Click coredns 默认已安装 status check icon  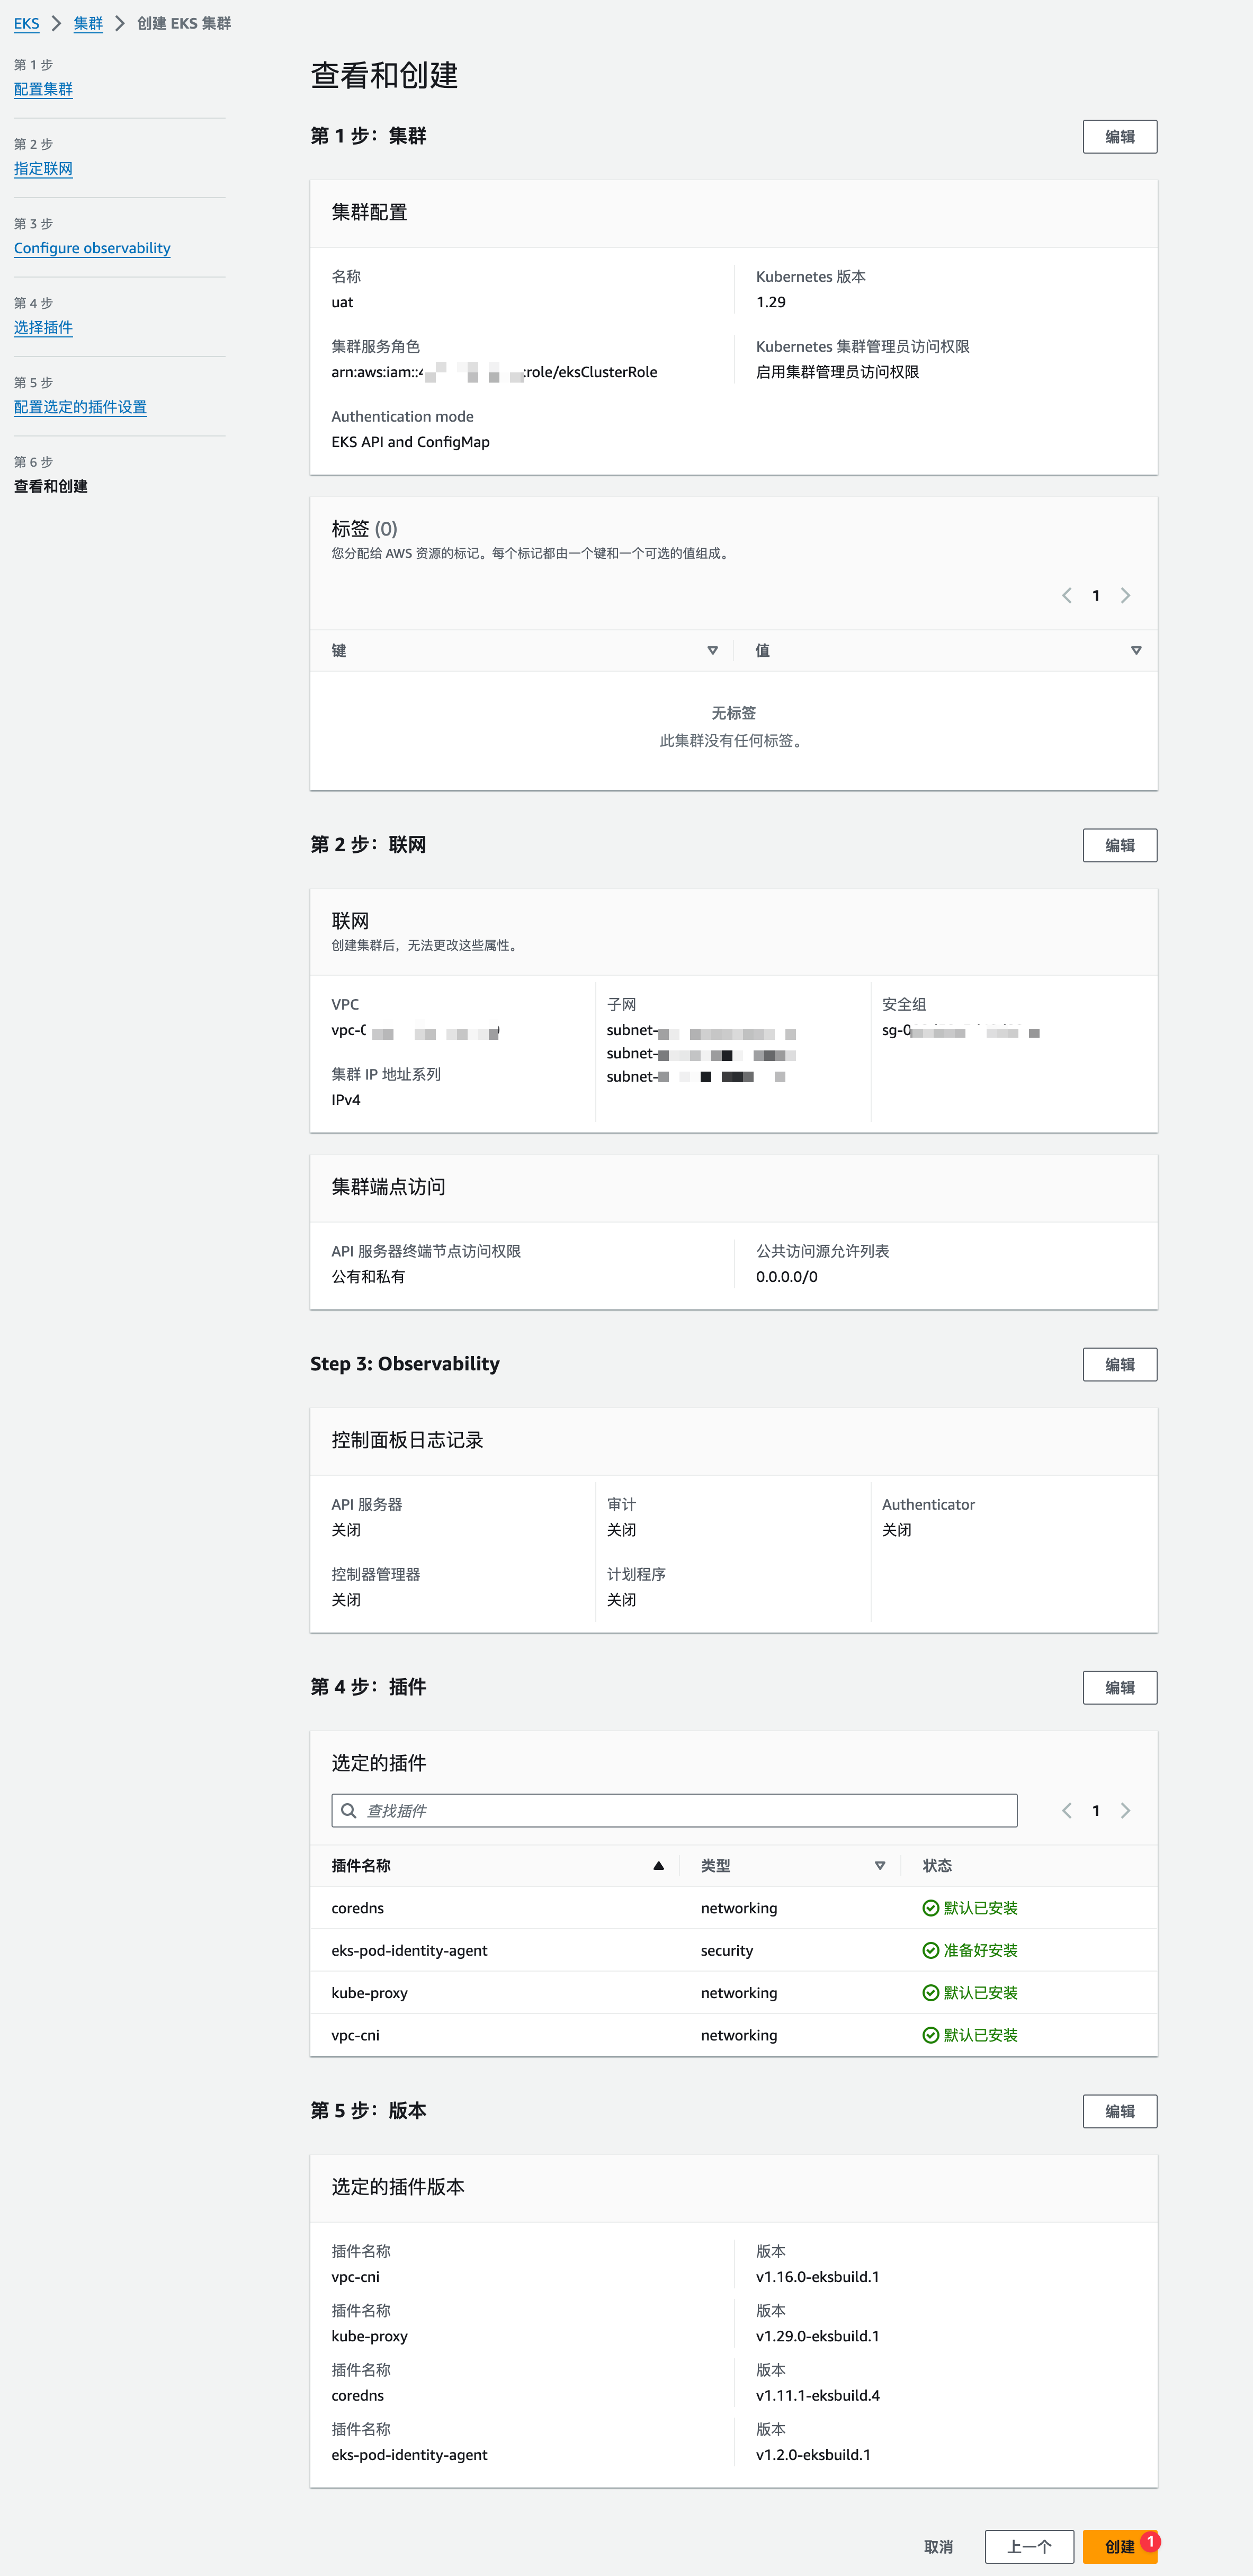[x=930, y=1908]
